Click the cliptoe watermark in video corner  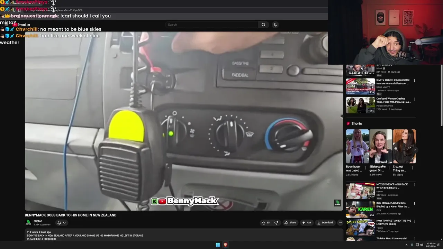(337, 203)
